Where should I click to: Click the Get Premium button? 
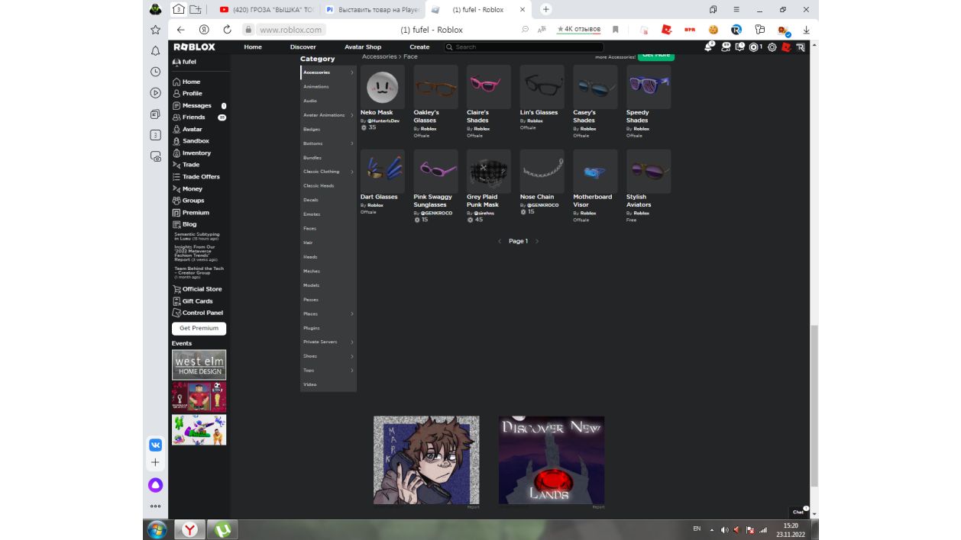point(199,328)
